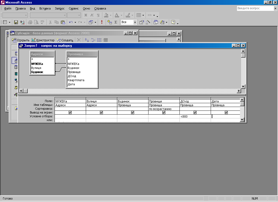Select the Вулиця field in Адреси table

click(x=36, y=68)
